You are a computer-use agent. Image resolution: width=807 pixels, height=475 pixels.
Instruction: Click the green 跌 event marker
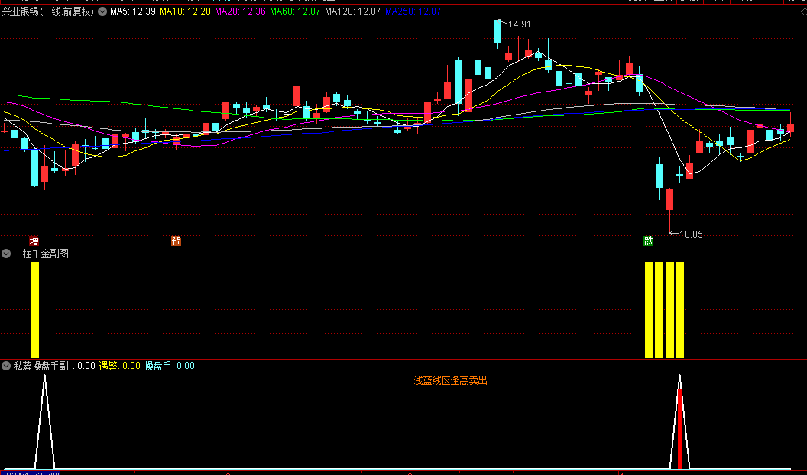[649, 241]
